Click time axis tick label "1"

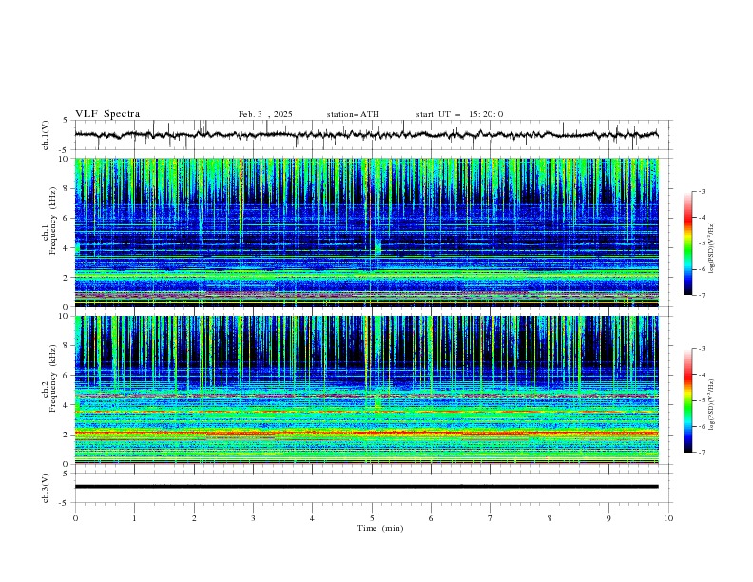coord(134,518)
